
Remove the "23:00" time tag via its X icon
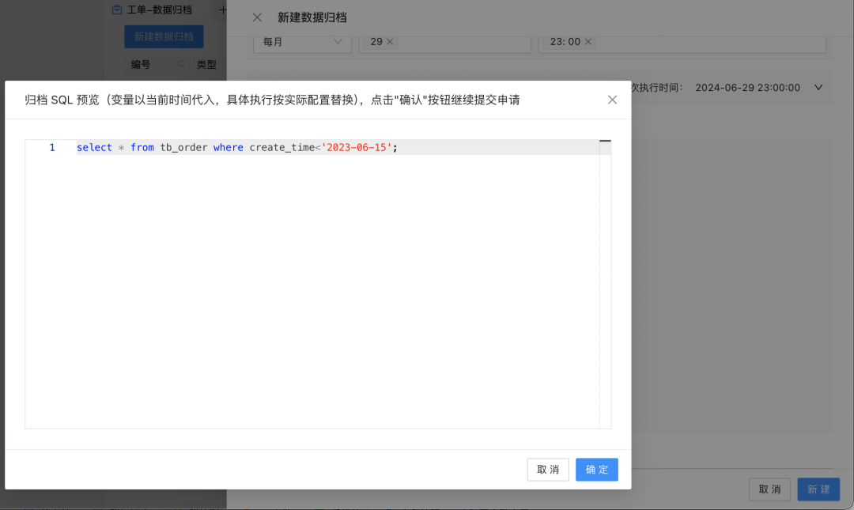(588, 41)
